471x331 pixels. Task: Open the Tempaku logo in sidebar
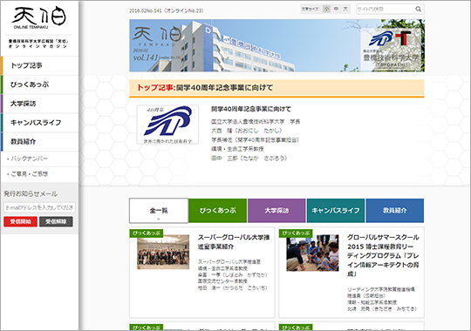[39, 17]
